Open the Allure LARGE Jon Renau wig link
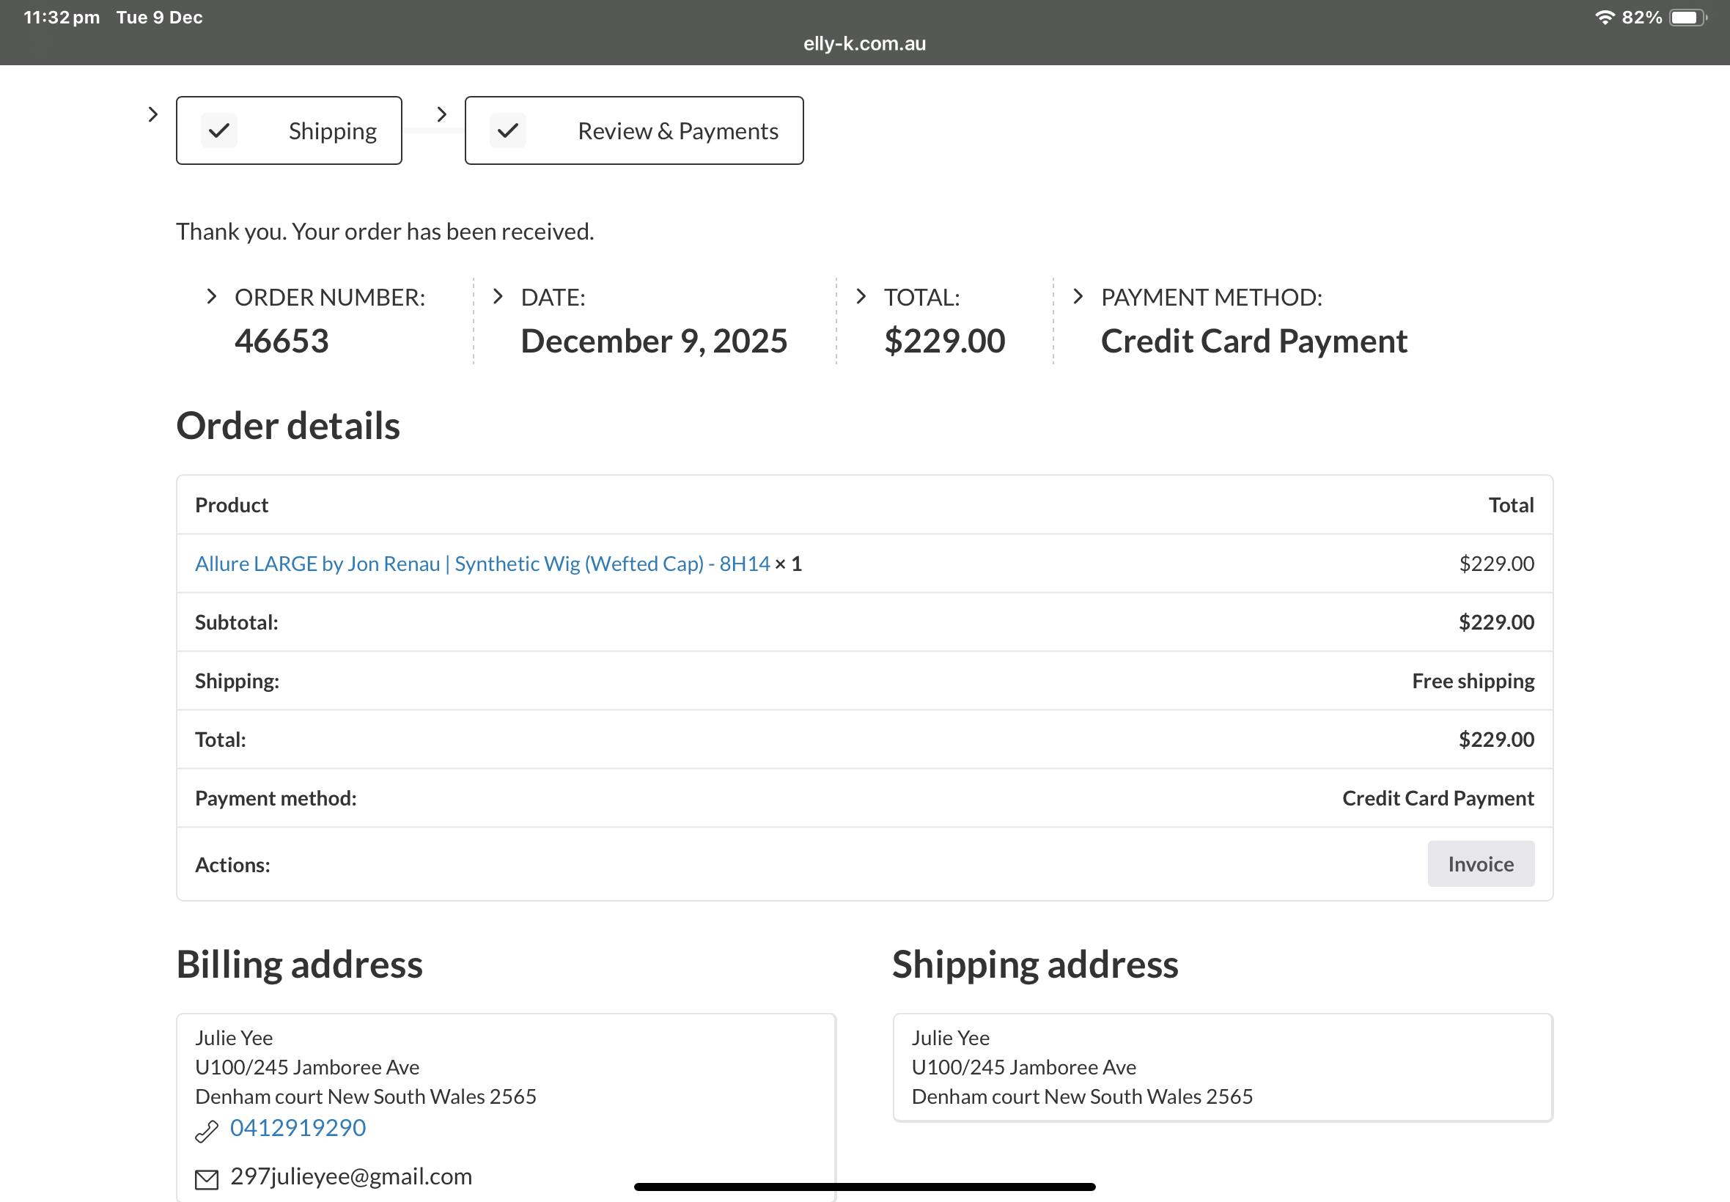 coord(482,564)
